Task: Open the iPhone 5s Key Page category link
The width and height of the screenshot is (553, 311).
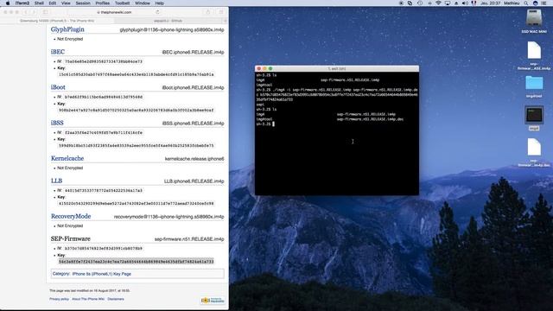Action: pyautogui.click(x=102, y=274)
